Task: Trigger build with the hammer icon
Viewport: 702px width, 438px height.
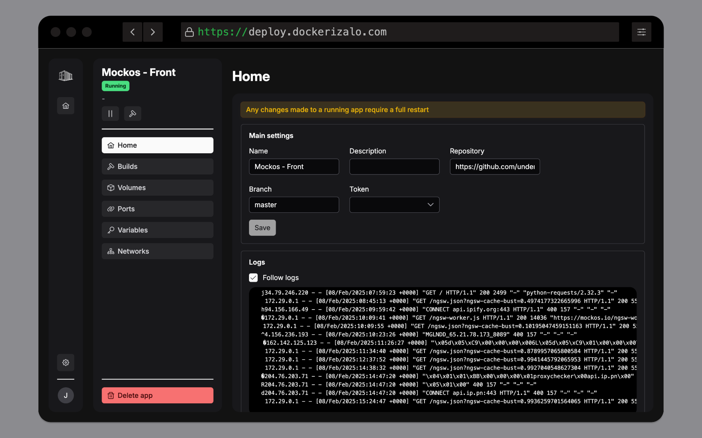Action: 133,114
